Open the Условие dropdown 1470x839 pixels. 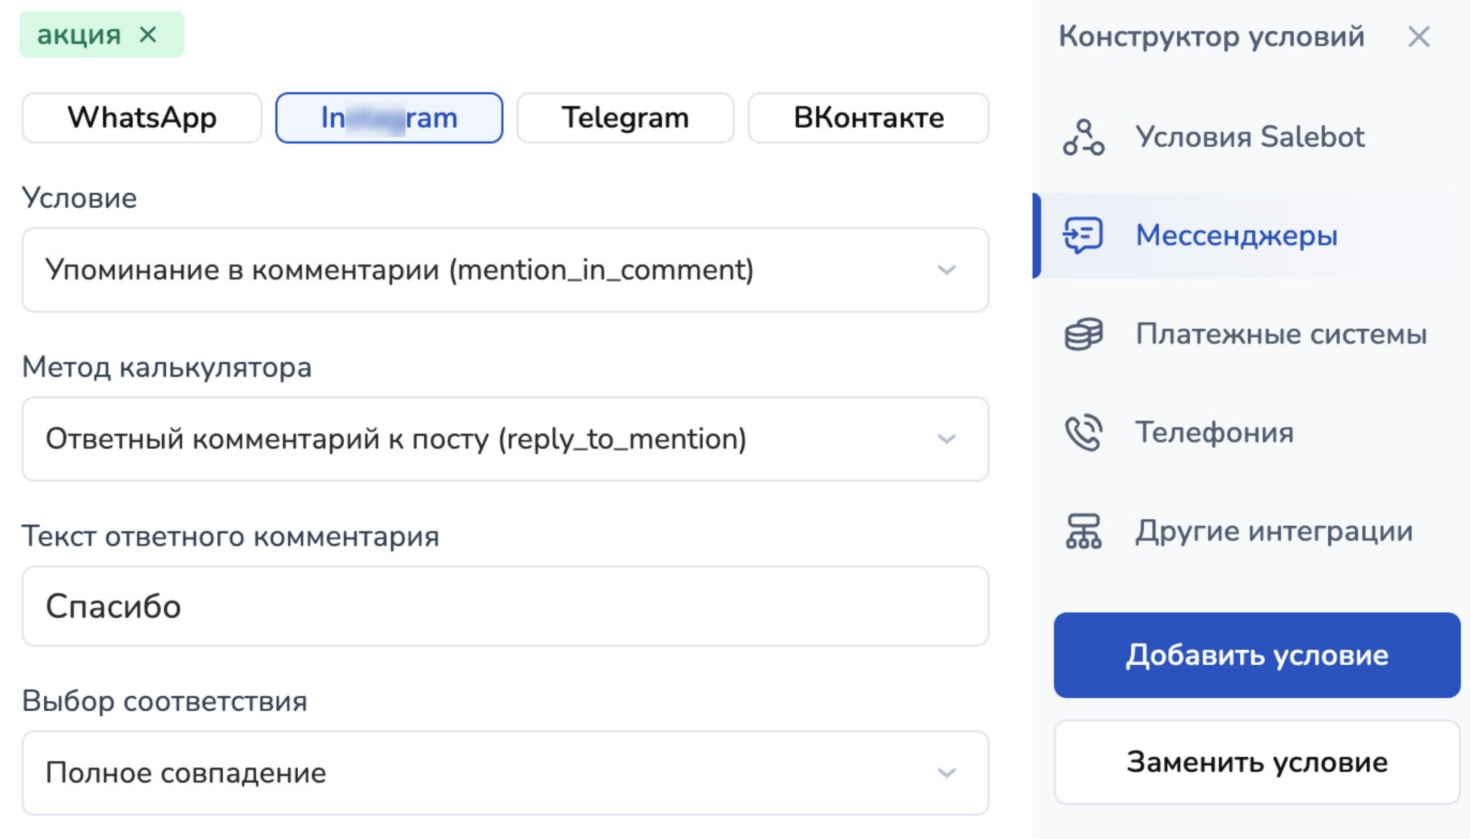tap(505, 270)
